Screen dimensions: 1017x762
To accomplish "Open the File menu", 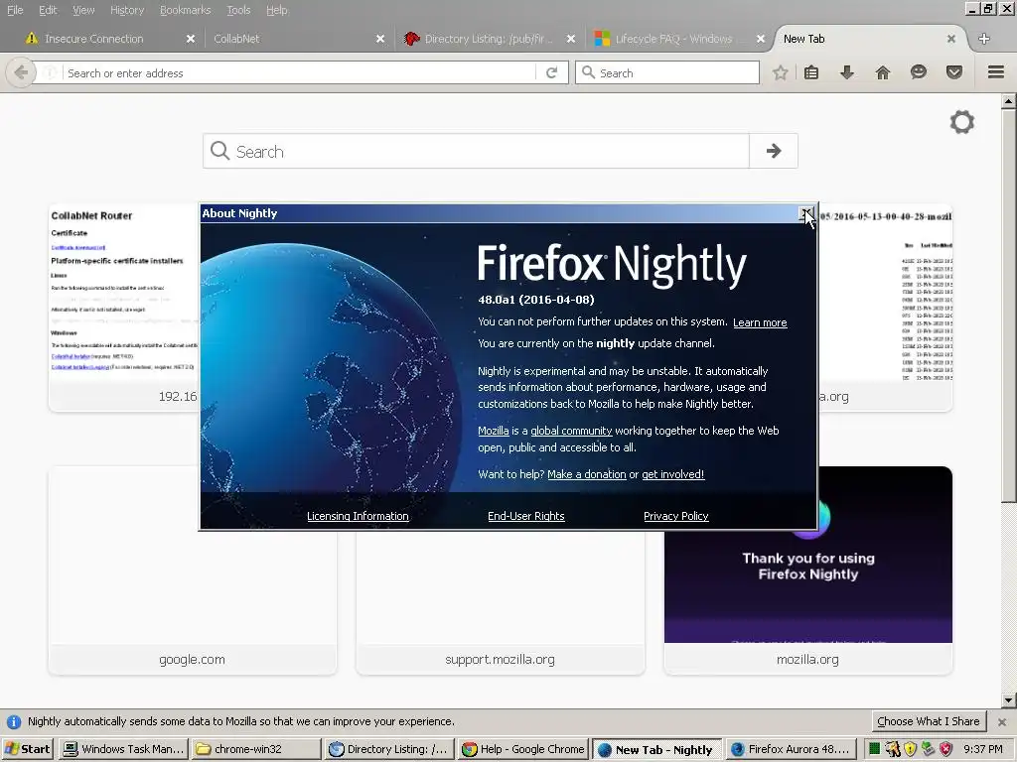I will click(x=15, y=10).
